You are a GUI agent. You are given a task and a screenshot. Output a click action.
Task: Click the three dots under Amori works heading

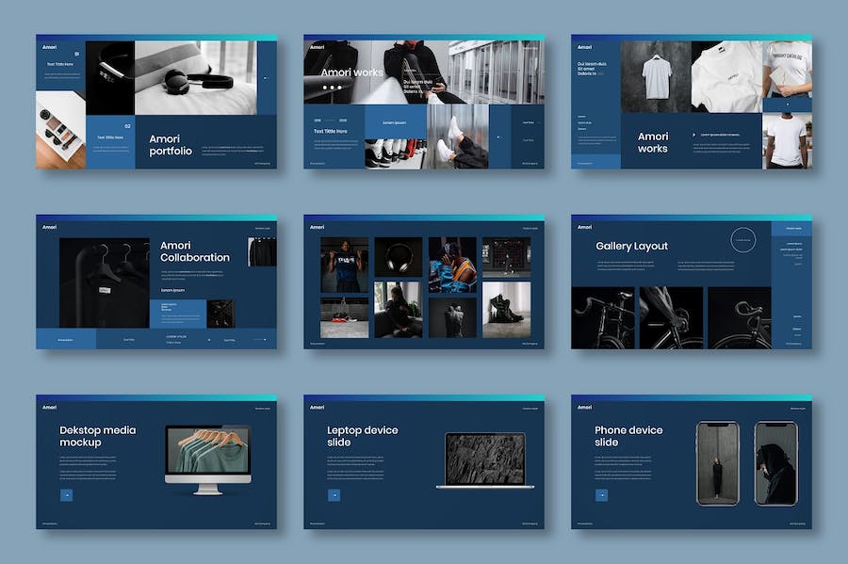click(x=333, y=88)
